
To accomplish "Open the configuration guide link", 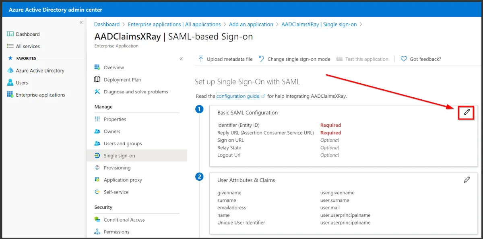I will click(238, 96).
